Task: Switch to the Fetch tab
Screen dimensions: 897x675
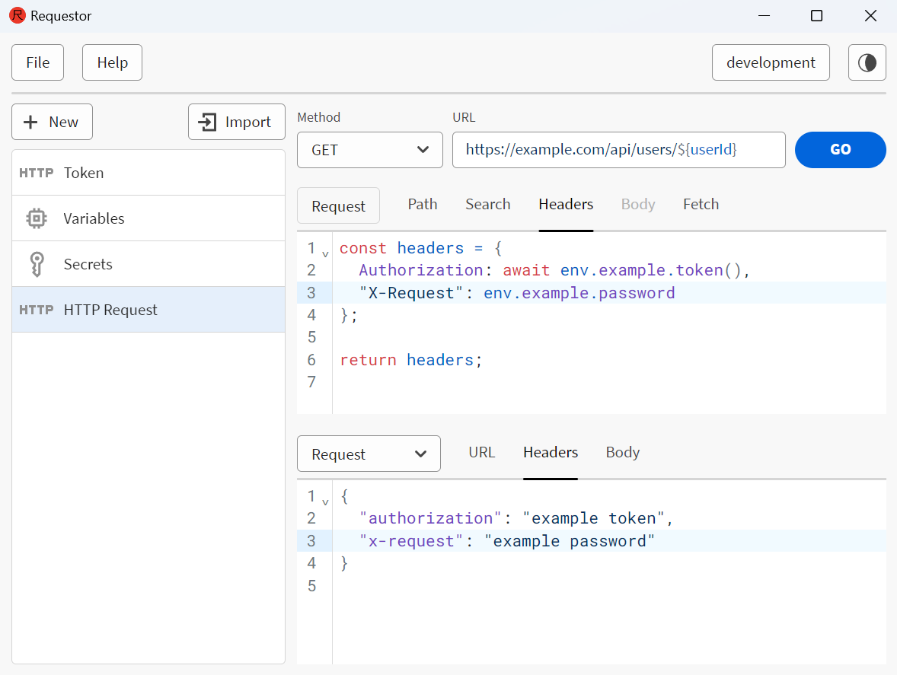Action: pyautogui.click(x=701, y=204)
